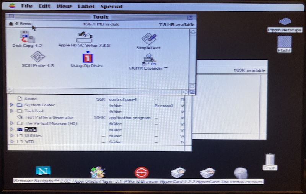Click 'application program' kind text

click(x=130, y=118)
